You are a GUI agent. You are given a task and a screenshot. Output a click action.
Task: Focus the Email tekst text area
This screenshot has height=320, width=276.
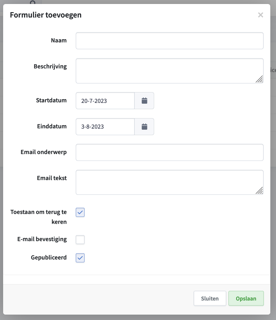tap(169, 182)
